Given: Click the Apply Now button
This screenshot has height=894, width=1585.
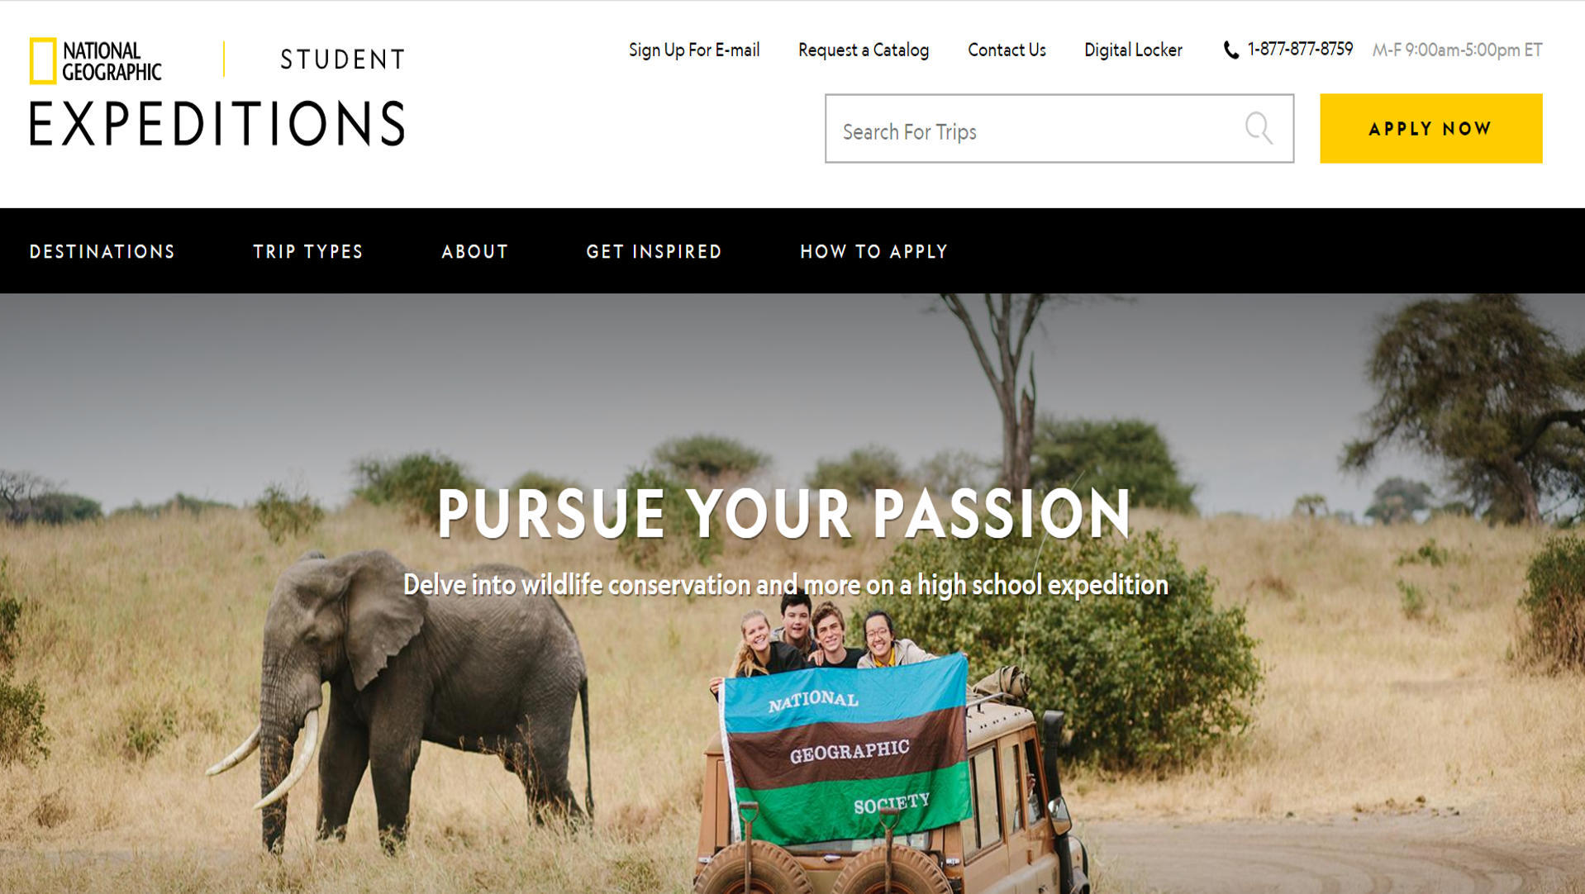Looking at the screenshot, I should (x=1430, y=128).
